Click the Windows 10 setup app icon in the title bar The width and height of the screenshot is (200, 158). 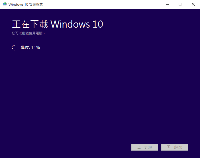tap(5, 4)
